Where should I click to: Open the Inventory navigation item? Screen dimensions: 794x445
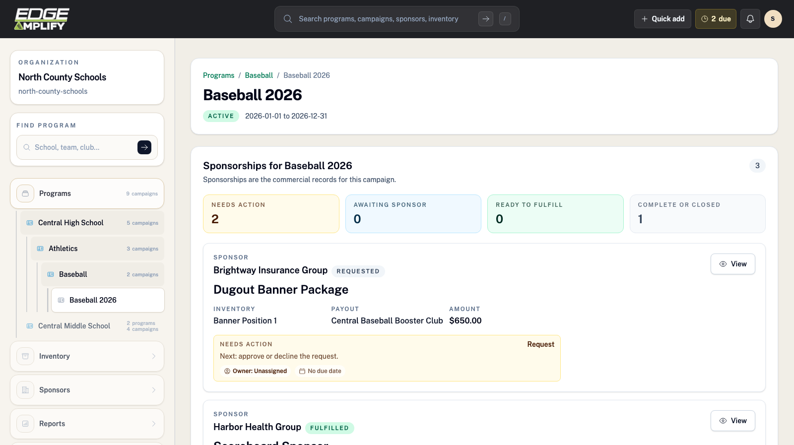point(87,356)
